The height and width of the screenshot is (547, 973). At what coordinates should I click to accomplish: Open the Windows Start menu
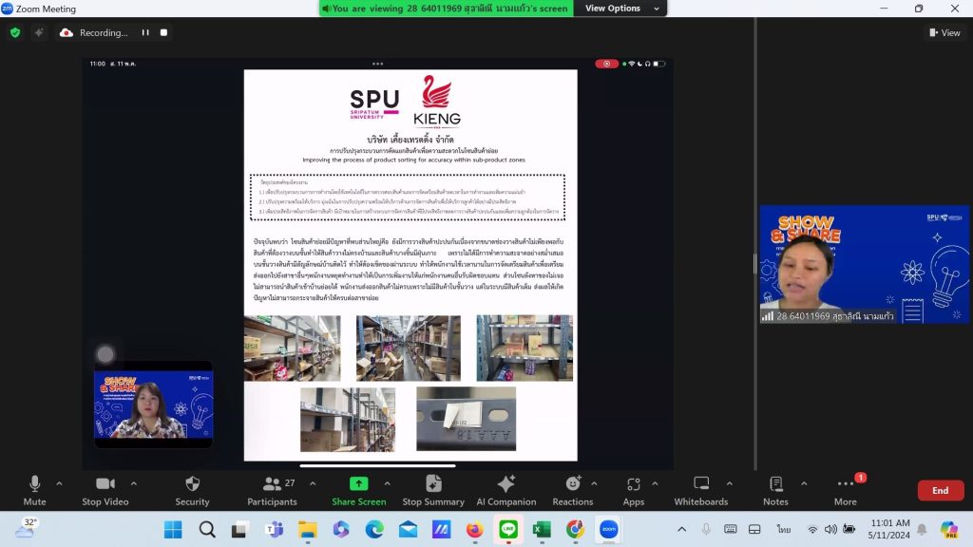coord(173,529)
